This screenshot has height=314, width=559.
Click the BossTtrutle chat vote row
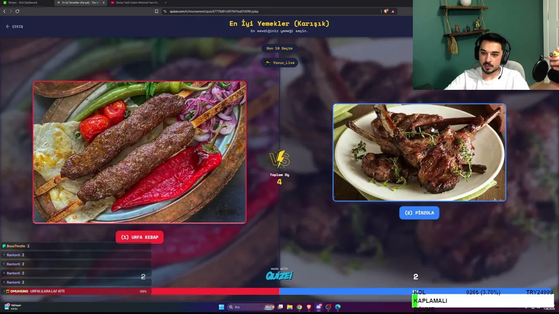tap(76, 246)
